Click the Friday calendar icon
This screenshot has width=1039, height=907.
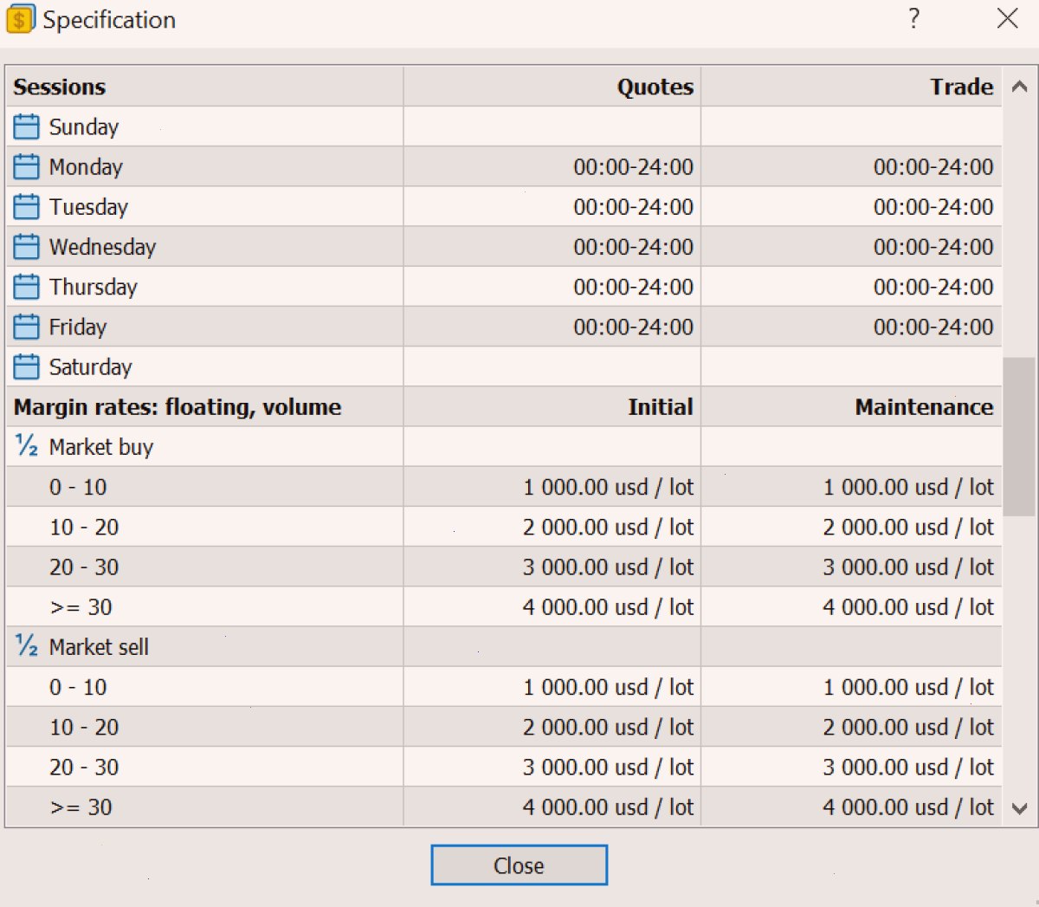click(x=26, y=327)
